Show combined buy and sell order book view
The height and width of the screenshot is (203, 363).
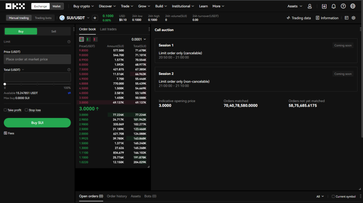click(x=81, y=39)
